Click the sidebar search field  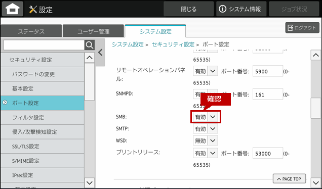[44, 45]
